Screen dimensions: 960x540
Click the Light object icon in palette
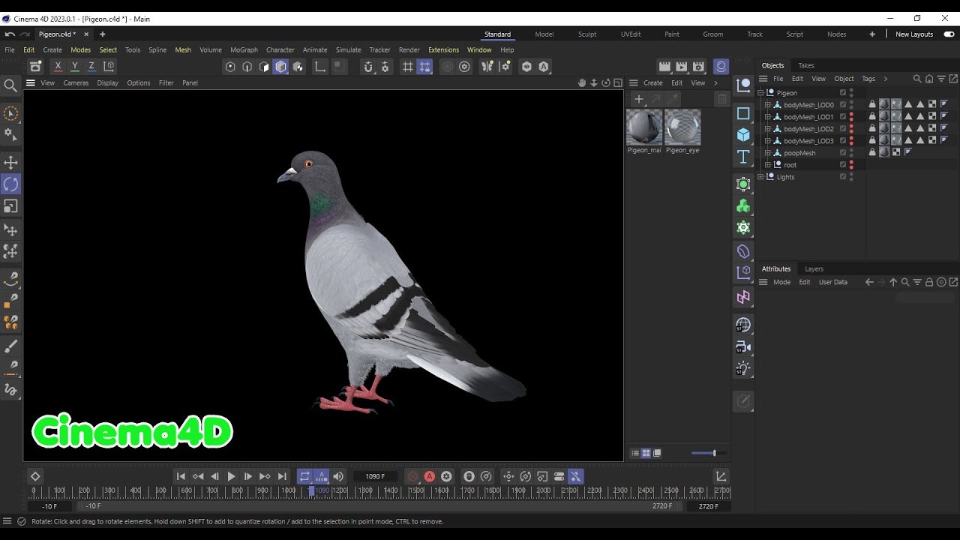pos(743,368)
